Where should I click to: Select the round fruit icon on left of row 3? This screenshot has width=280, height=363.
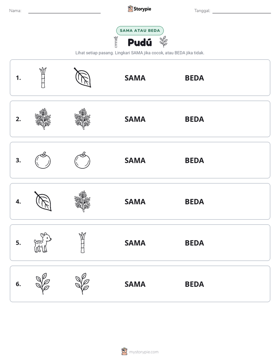[x=43, y=160]
